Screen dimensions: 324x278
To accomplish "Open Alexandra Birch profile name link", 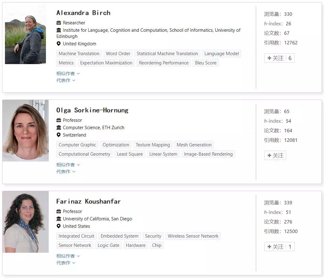I will click(83, 13).
